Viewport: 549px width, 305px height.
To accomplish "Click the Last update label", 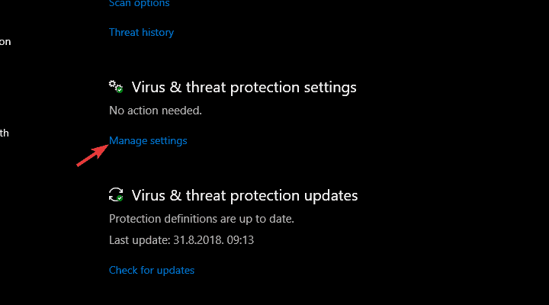I will pyautogui.click(x=134, y=240).
